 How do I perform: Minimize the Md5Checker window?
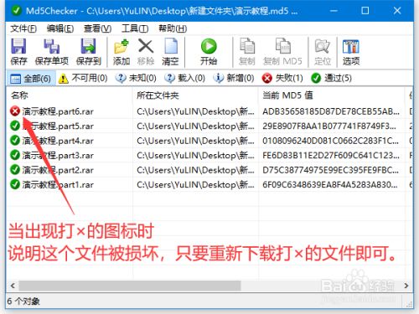click(x=334, y=11)
